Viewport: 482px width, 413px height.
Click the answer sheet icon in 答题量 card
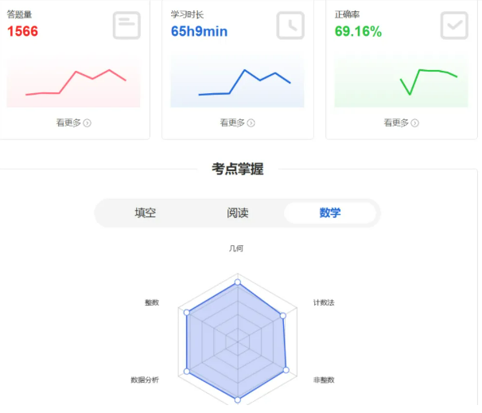[x=126, y=25]
